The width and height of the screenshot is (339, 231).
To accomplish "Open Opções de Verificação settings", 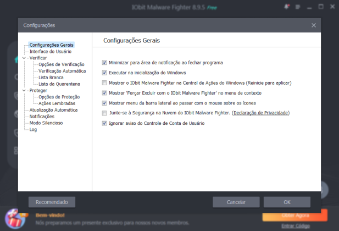I will pos(62,64).
